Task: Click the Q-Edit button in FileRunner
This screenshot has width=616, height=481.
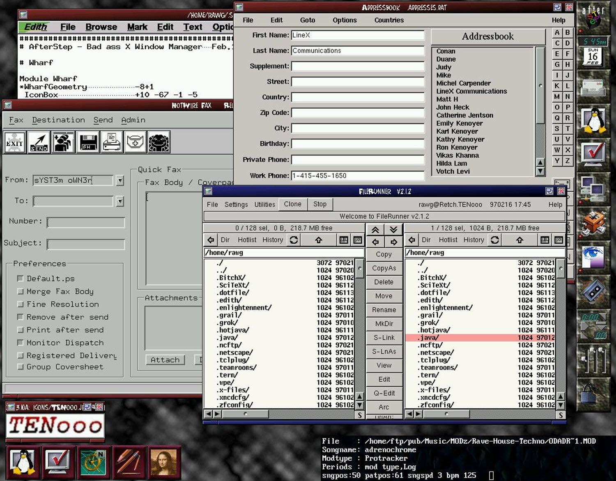Action: coord(384,393)
